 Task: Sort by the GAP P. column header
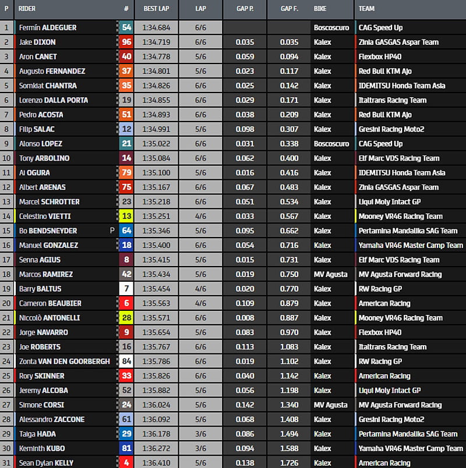tap(245, 9)
